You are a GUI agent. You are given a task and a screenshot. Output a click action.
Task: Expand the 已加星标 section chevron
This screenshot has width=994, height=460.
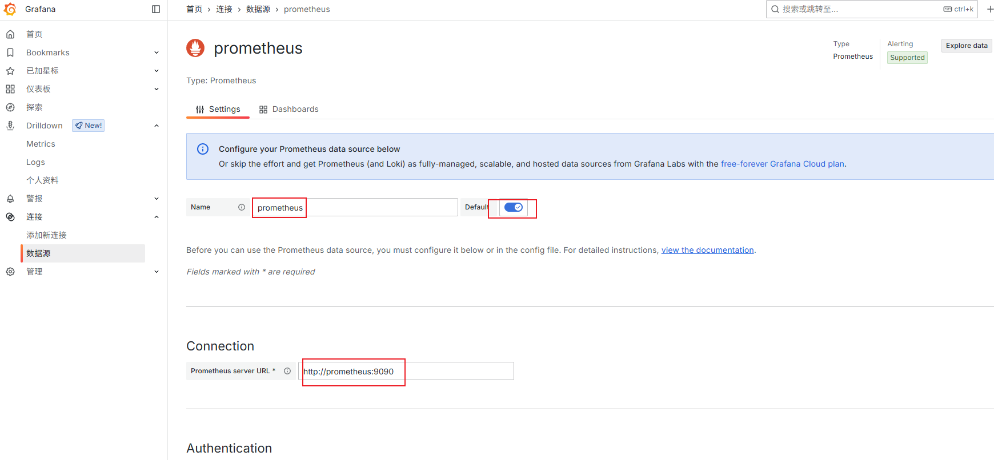pos(157,71)
